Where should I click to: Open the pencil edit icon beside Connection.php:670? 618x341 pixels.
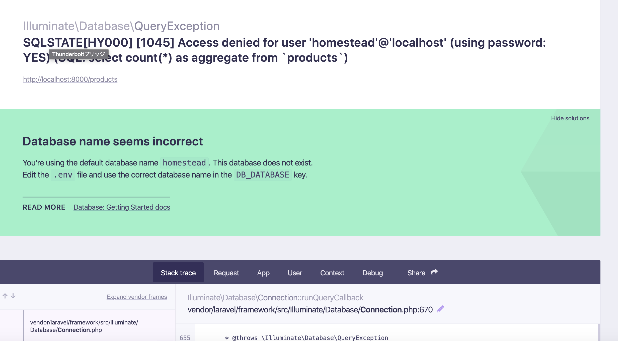[440, 309]
